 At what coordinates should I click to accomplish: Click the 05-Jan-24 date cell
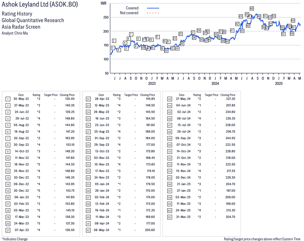pyautogui.click(x=102, y=184)
